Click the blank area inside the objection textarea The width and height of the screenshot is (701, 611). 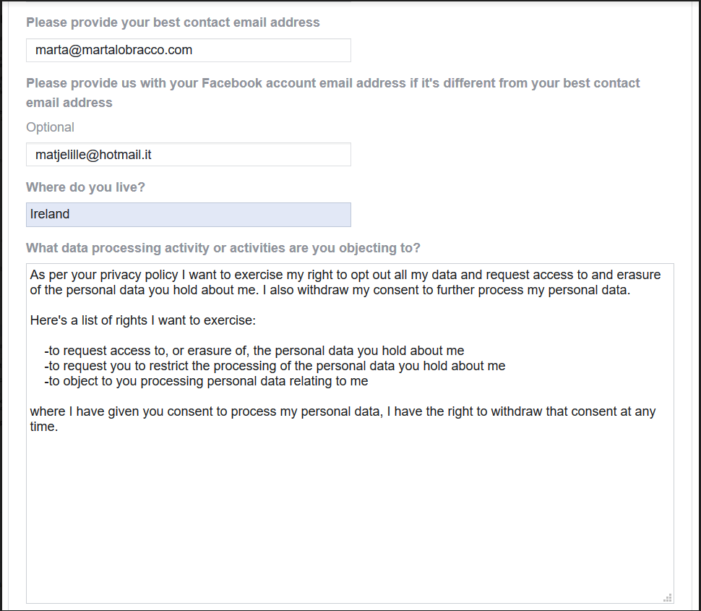tap(350, 514)
